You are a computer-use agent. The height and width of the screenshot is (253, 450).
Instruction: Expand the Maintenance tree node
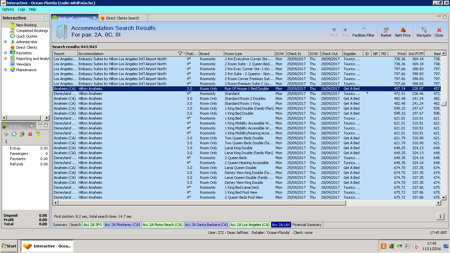(x=5, y=70)
